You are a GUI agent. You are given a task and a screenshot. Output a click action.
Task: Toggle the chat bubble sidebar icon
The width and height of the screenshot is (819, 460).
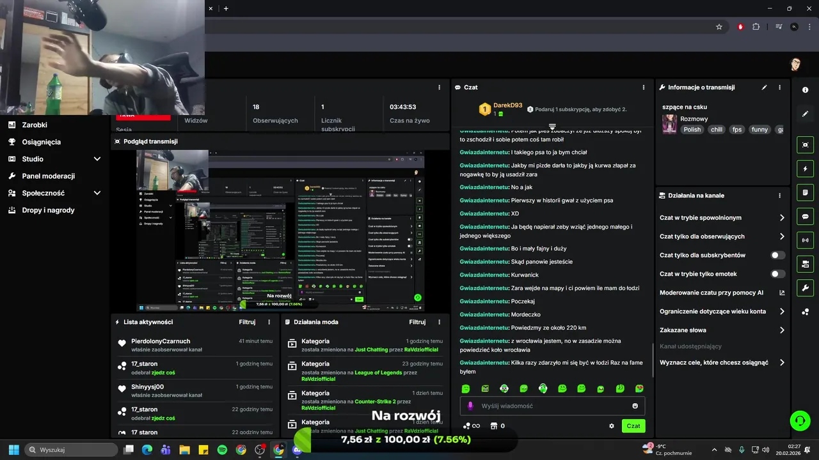[x=806, y=217]
